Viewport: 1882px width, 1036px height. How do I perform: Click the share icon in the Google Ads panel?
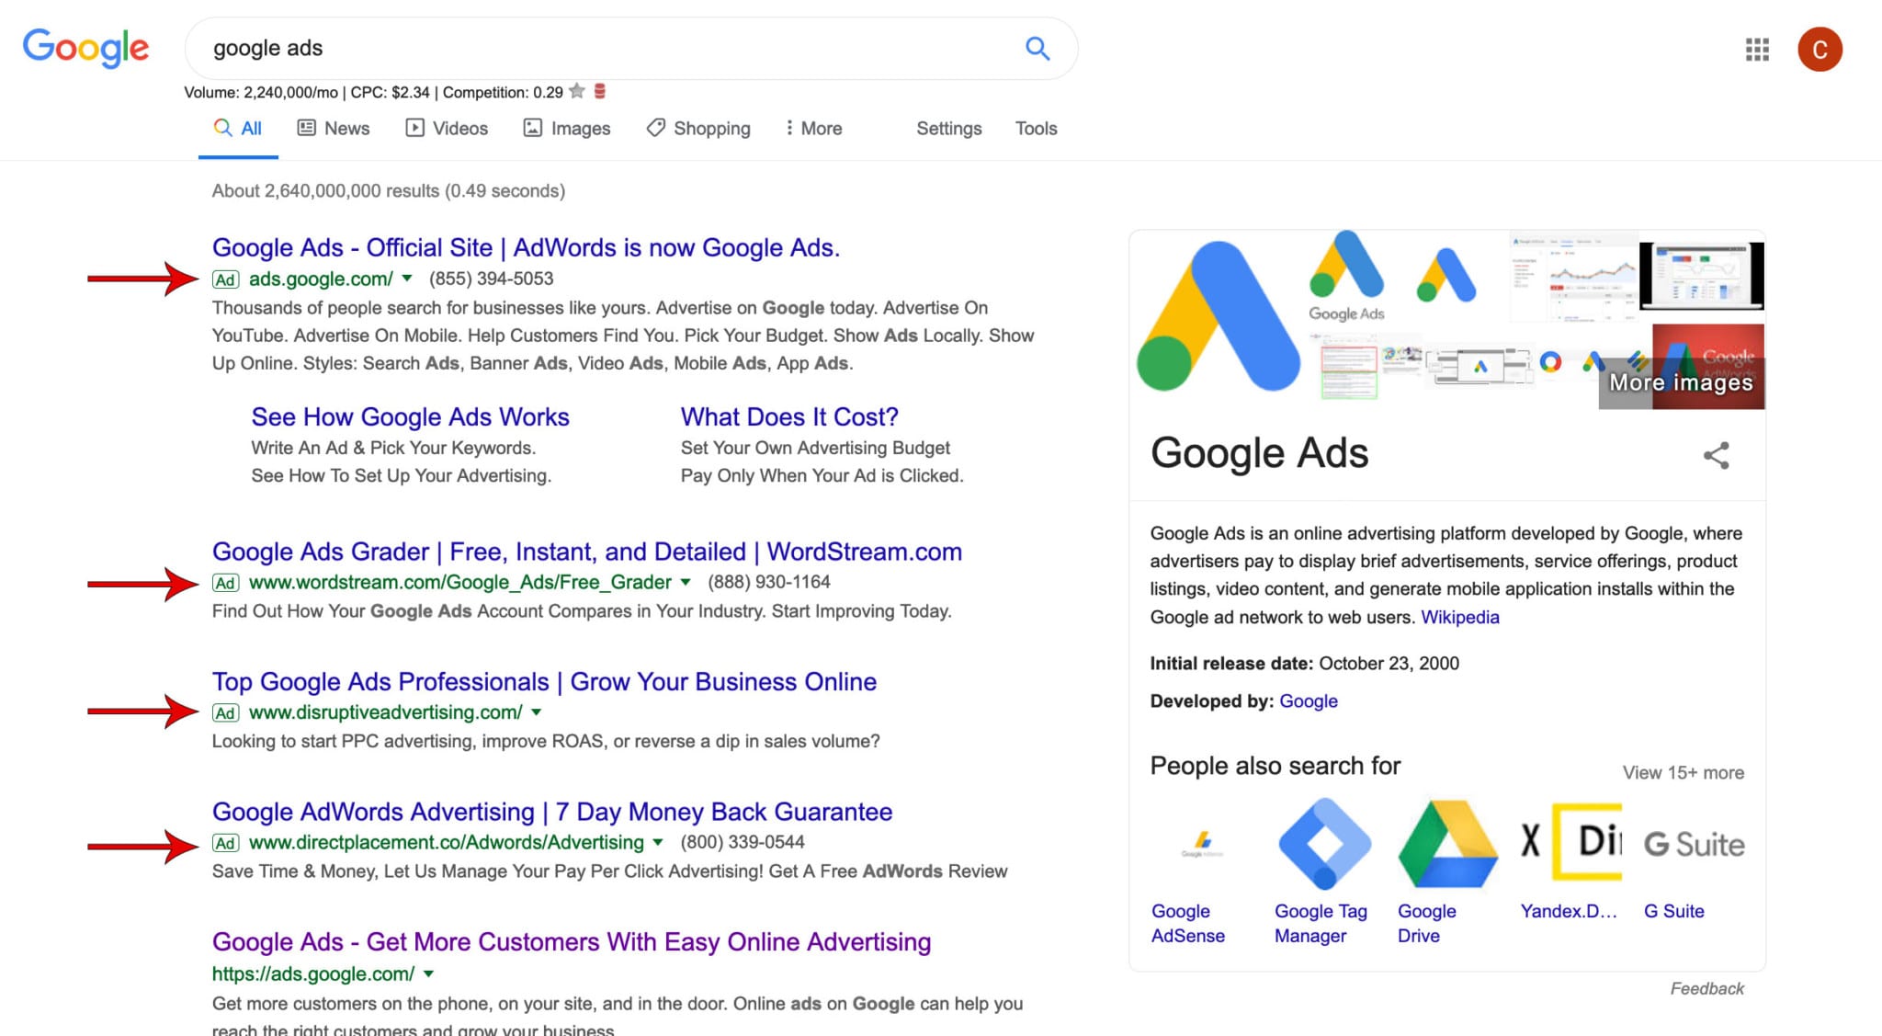coord(1717,455)
